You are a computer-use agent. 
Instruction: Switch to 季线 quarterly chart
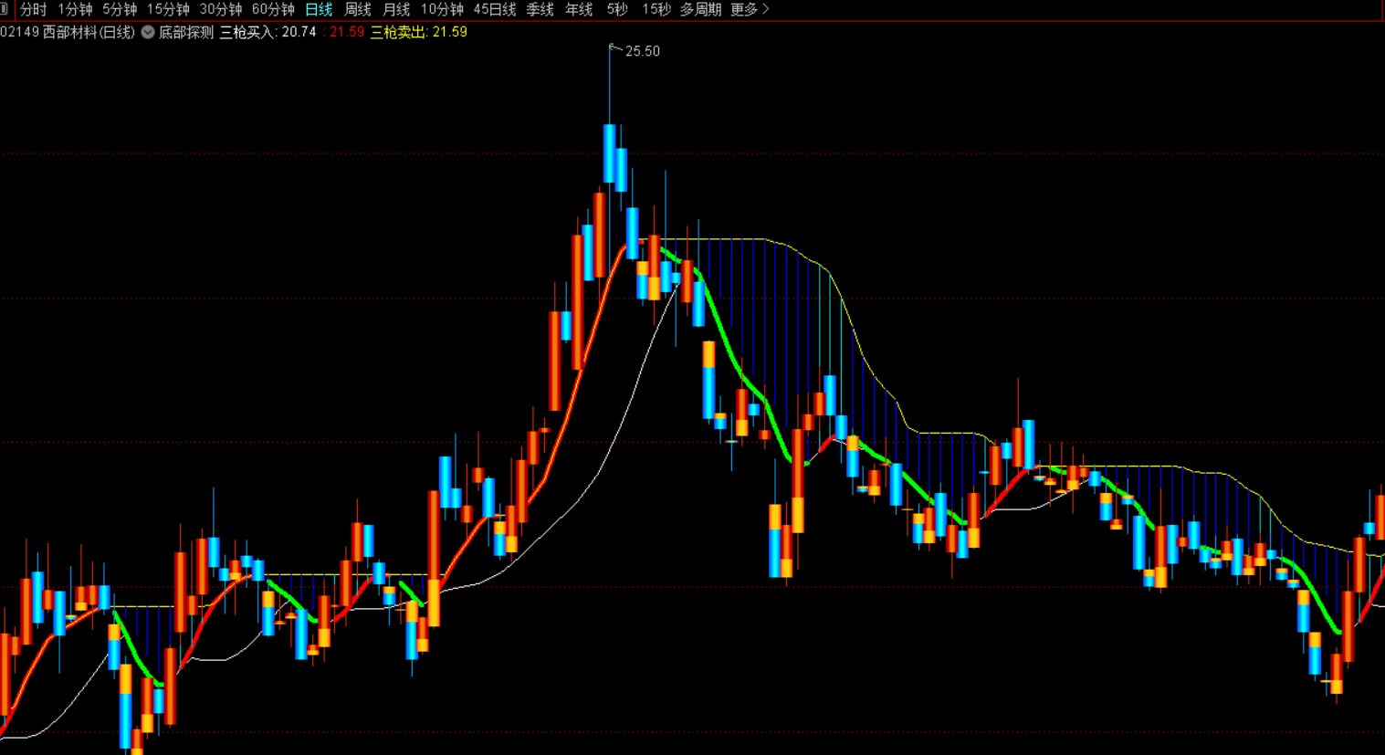[540, 9]
